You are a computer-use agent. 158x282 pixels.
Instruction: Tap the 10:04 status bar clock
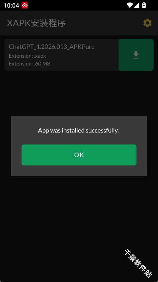11,5
